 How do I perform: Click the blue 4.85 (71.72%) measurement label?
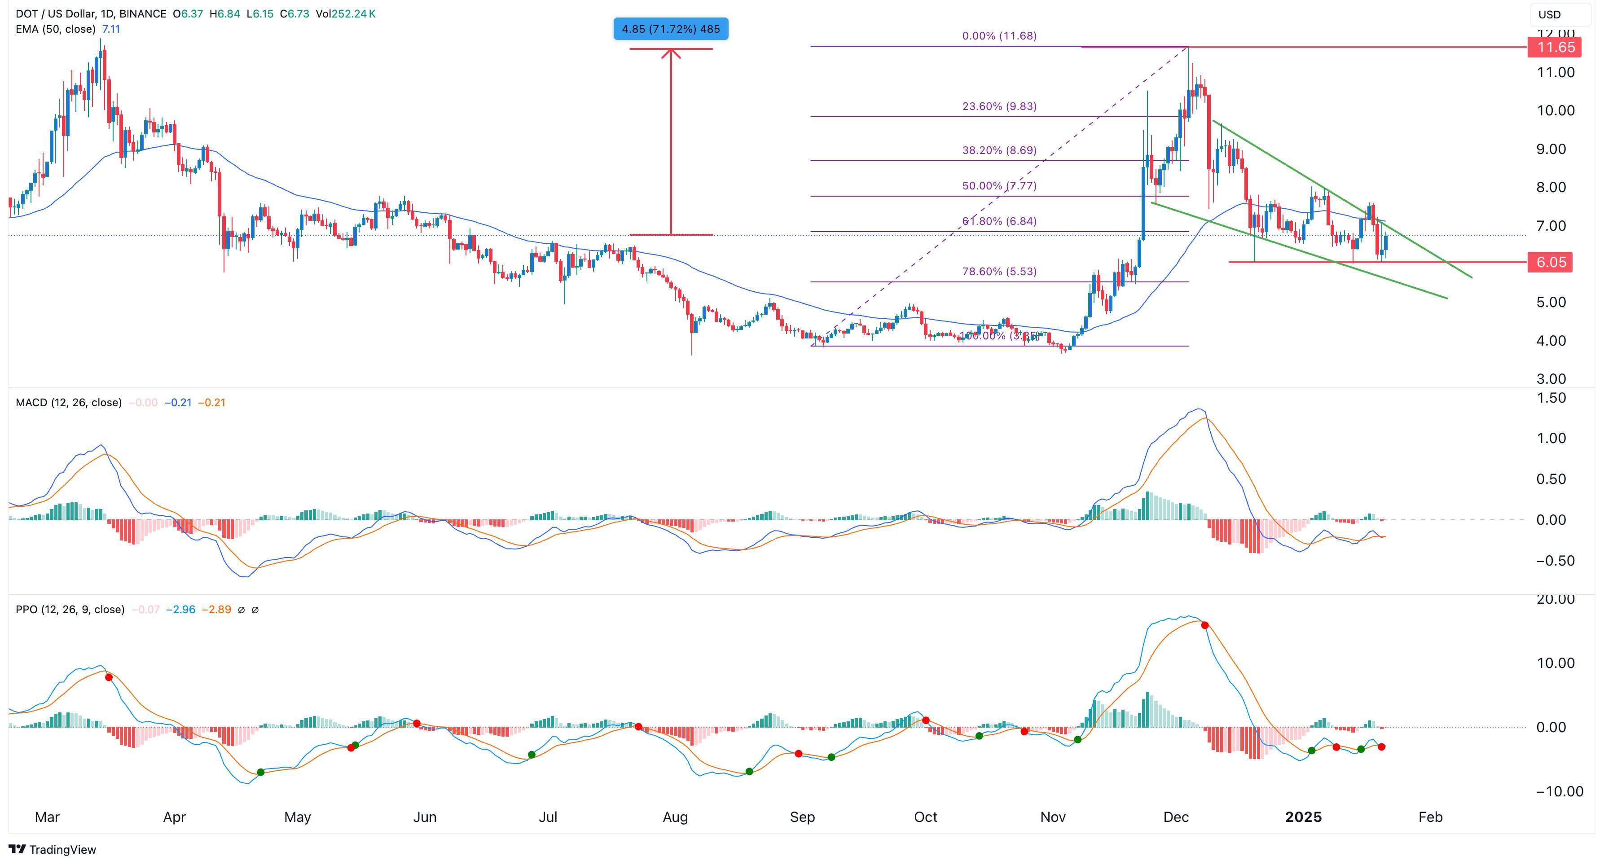pyautogui.click(x=671, y=29)
